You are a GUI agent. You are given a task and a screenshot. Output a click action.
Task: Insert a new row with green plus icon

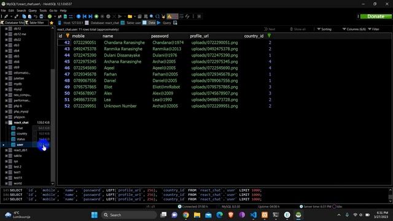tap(96, 17)
